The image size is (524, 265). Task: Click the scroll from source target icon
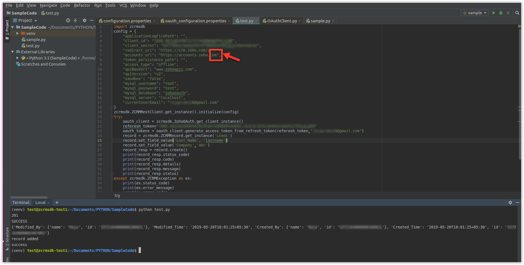tap(68, 20)
